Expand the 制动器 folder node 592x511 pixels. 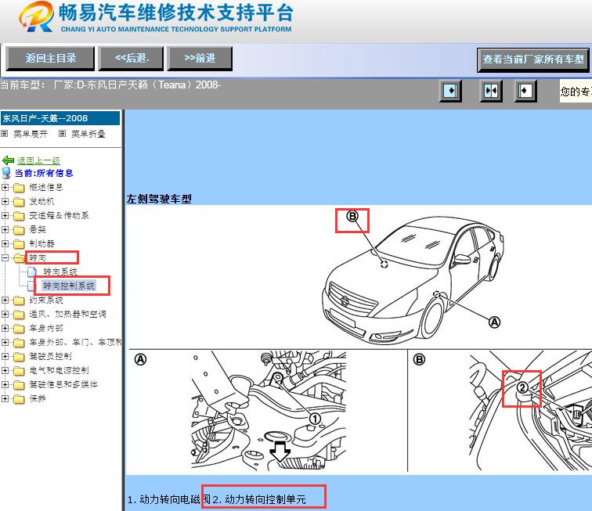click(x=5, y=244)
